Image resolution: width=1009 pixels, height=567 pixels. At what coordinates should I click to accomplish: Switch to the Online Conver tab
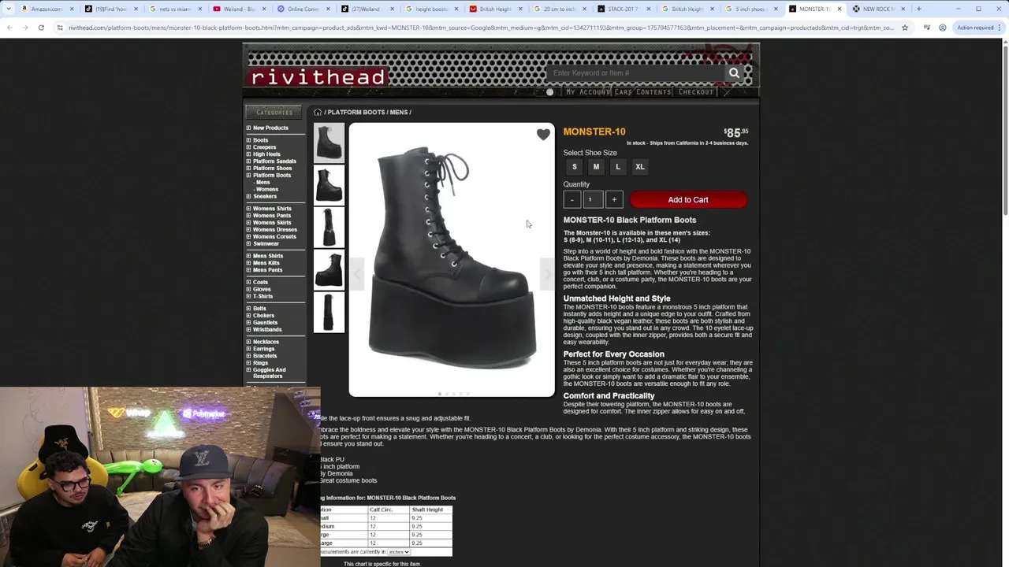tap(303, 9)
